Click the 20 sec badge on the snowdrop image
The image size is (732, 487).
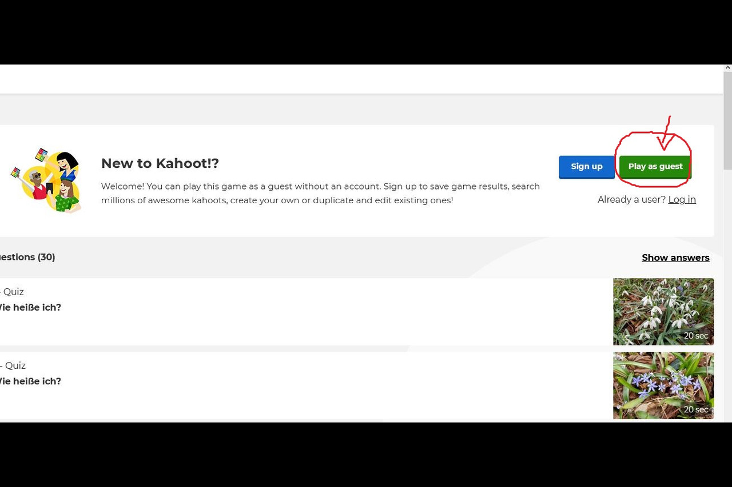point(696,336)
